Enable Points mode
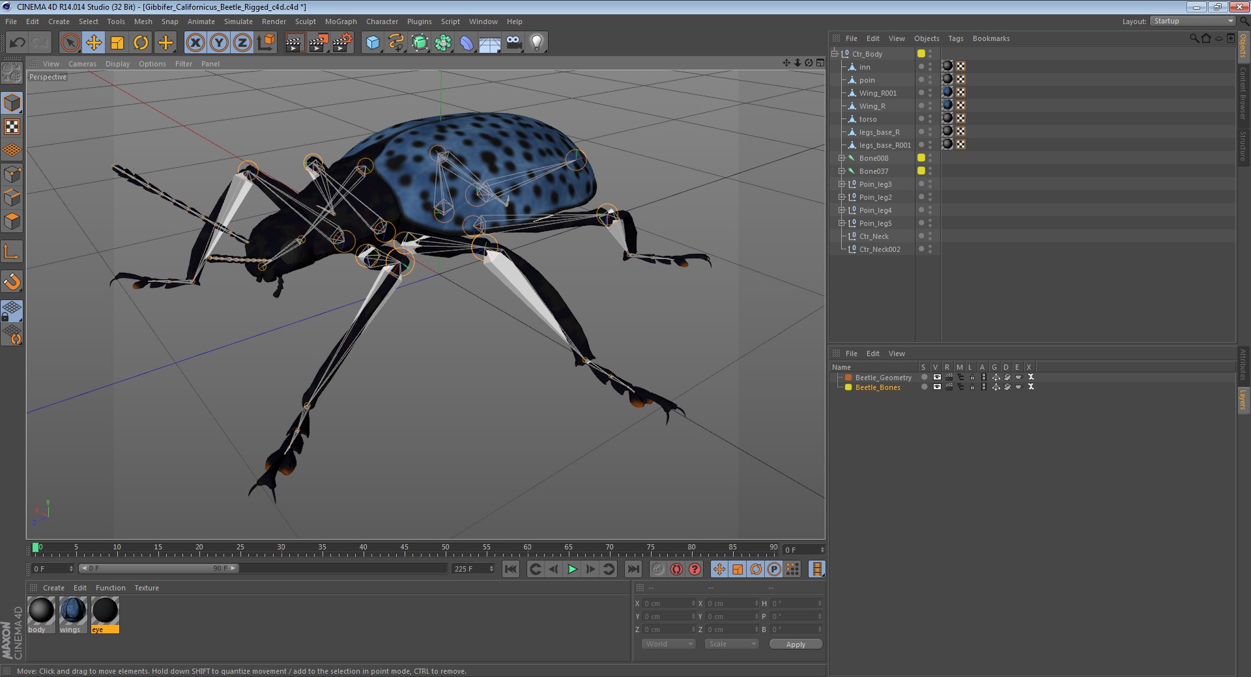Screen dimensions: 1251x677 tap(12, 174)
